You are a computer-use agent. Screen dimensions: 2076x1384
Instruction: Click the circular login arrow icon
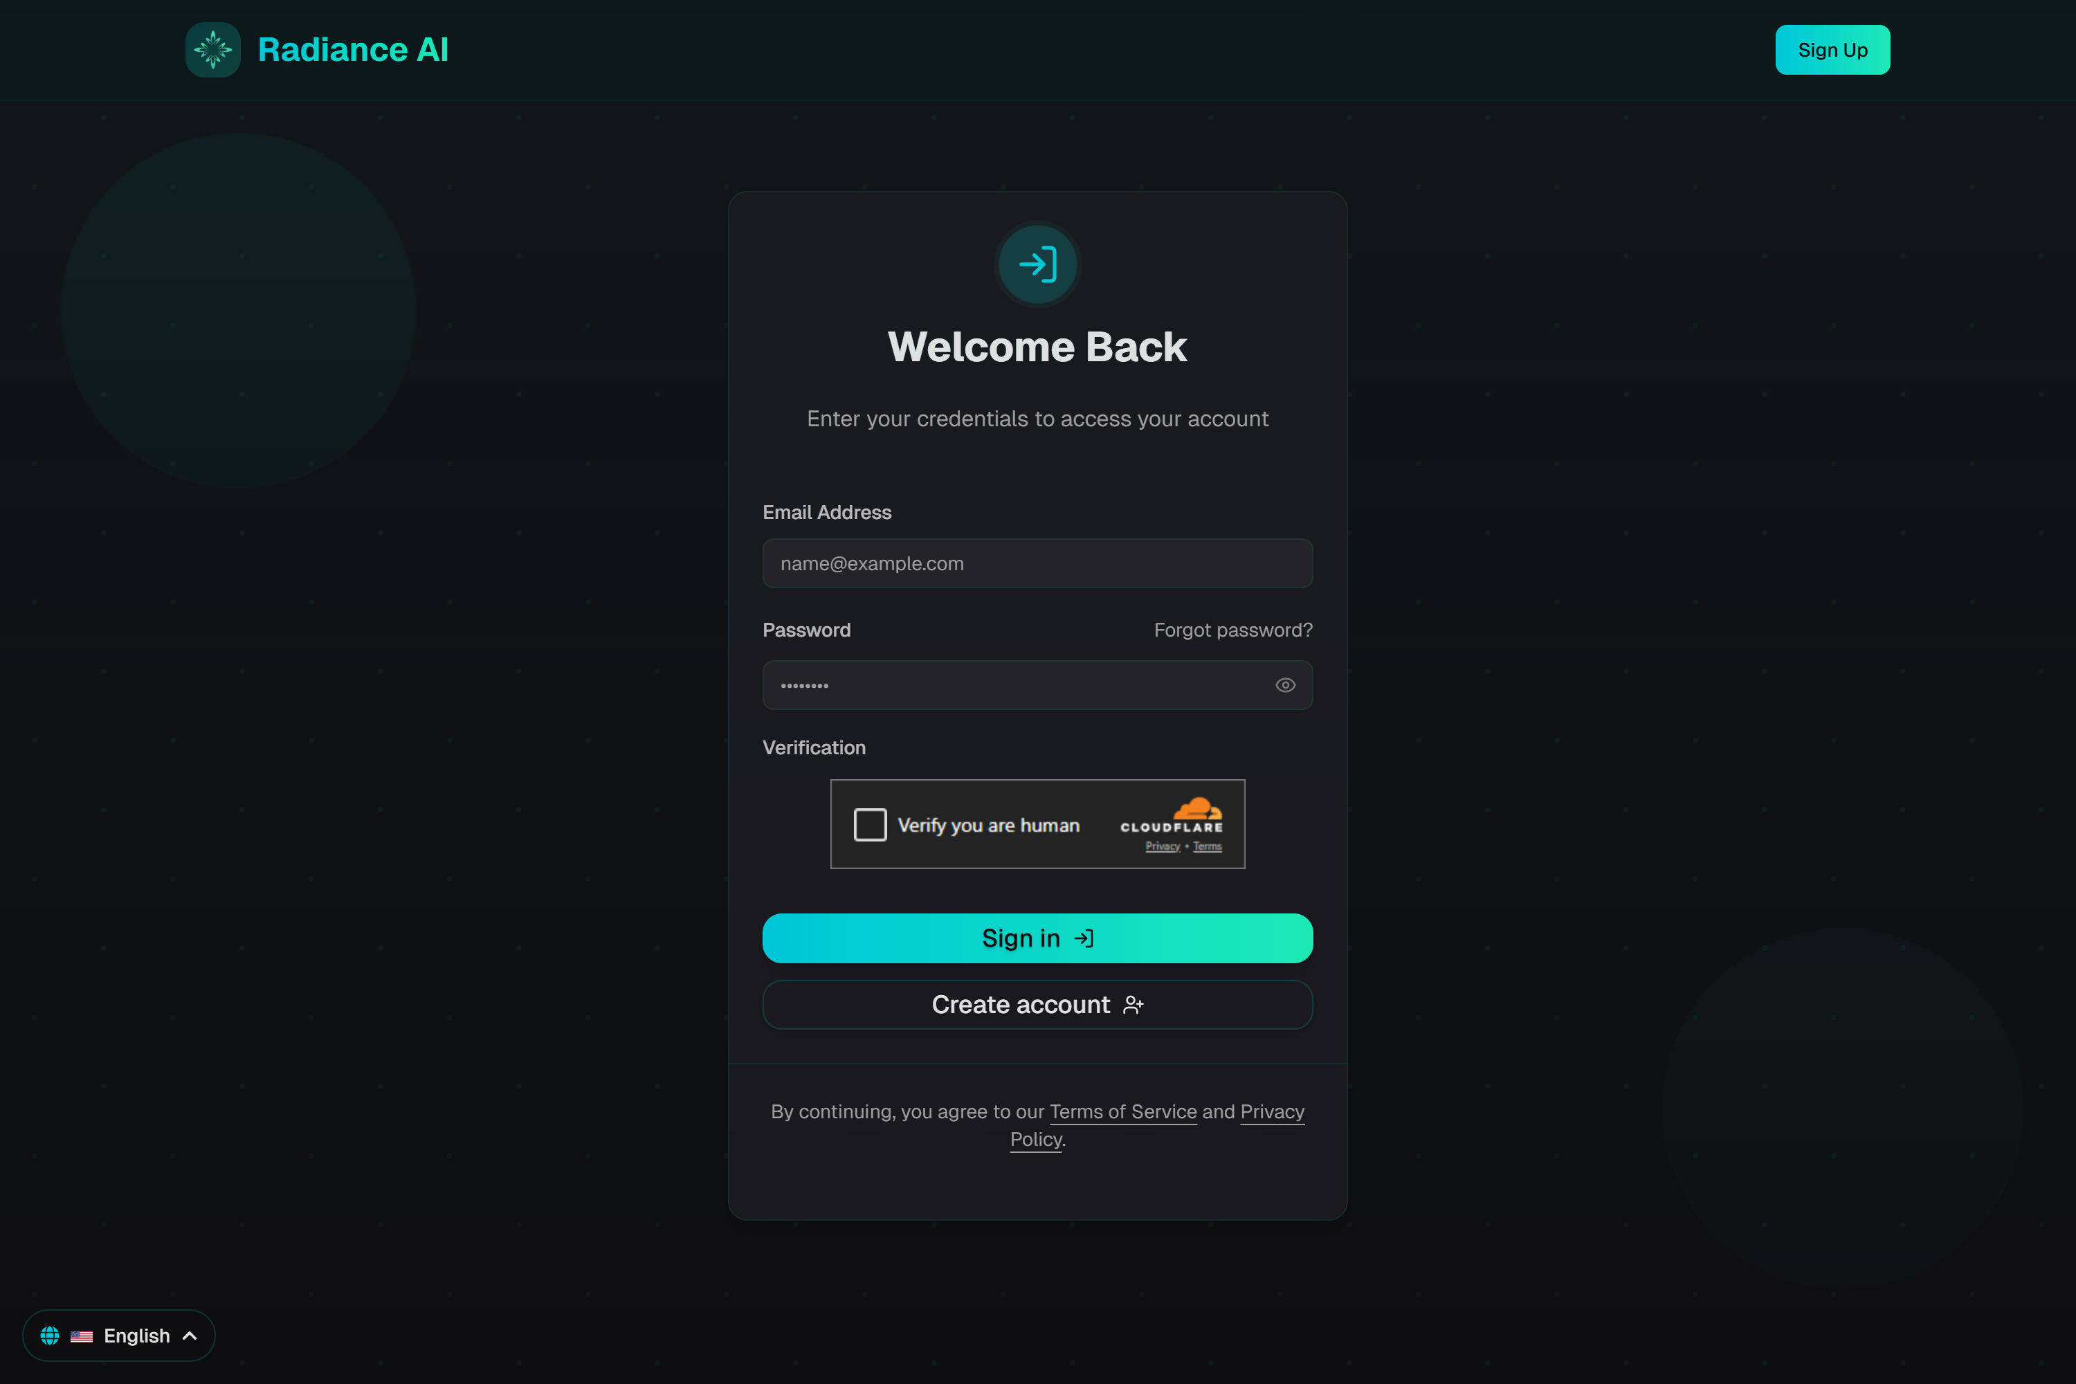click(1037, 264)
